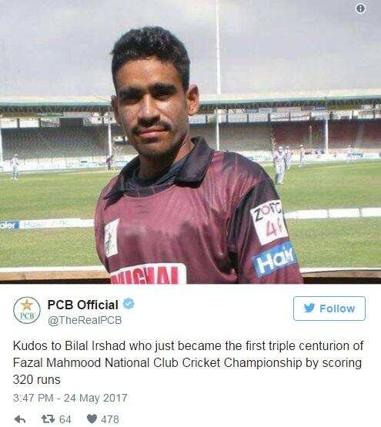Click the reply arrow icon
Viewport: 381px width, 427px height.
point(20,419)
